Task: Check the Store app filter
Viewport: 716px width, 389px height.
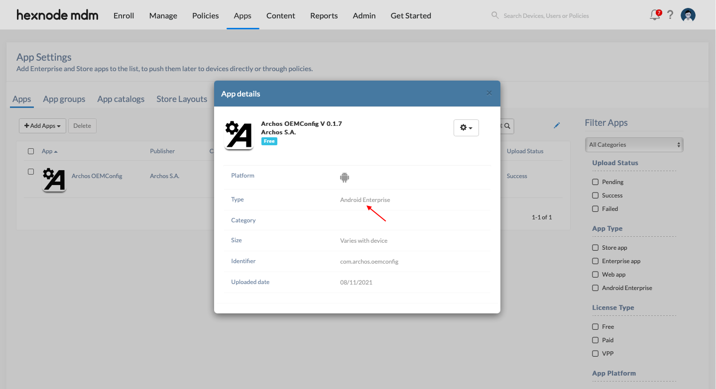Action: click(x=596, y=248)
